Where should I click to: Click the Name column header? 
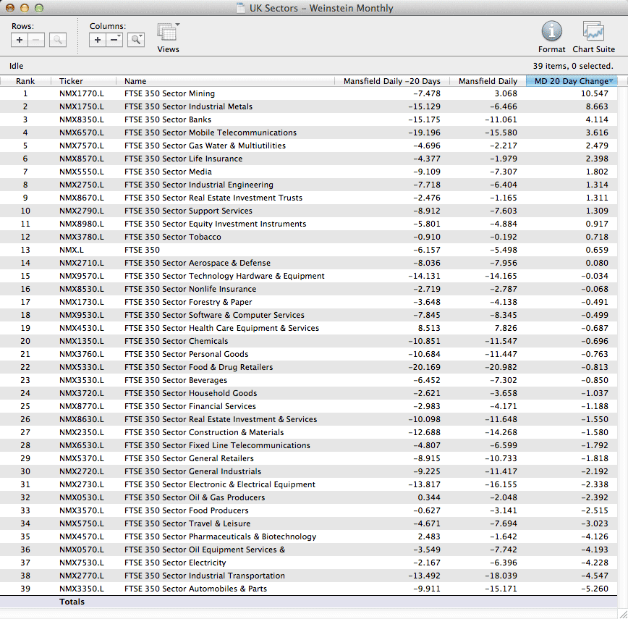135,81
